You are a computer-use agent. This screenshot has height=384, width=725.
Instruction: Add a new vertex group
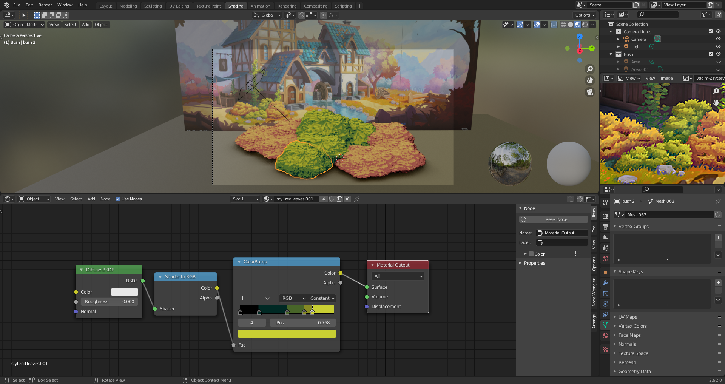(x=718, y=237)
